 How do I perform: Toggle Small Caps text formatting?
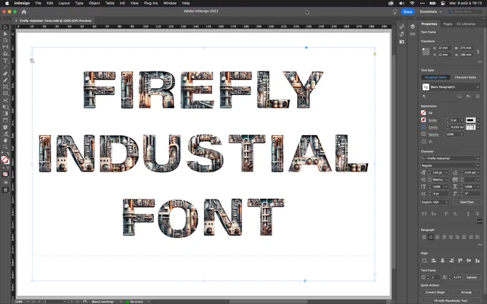coord(433,214)
